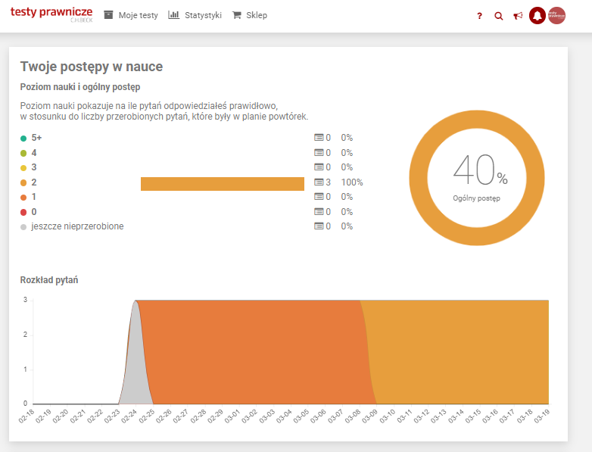Click the red level 0 dot

(23, 212)
